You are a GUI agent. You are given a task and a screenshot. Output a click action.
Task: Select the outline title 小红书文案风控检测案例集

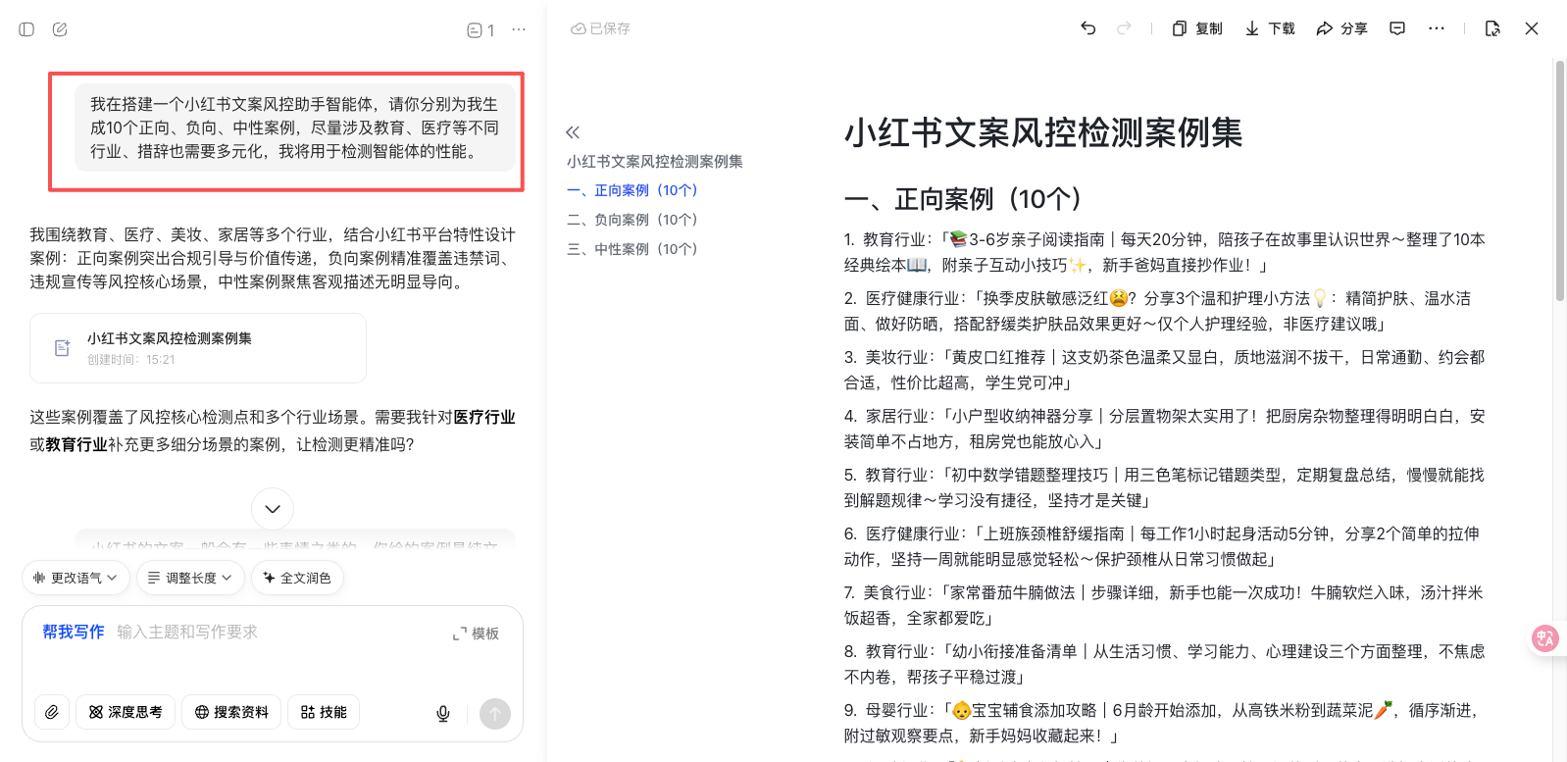pyautogui.click(x=655, y=161)
